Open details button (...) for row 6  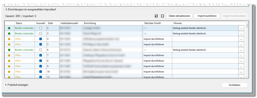pyautogui.click(x=241, y=50)
